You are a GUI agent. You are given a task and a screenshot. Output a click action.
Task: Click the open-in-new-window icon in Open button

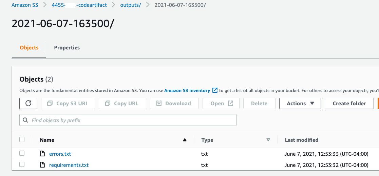[231, 103]
